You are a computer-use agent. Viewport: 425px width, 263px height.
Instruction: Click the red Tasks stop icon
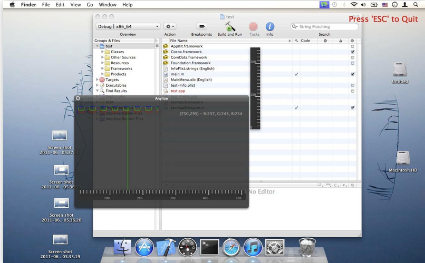click(x=254, y=26)
